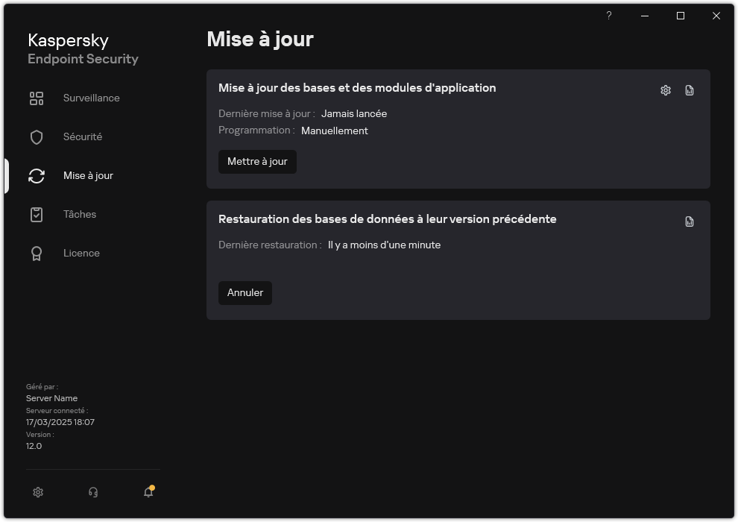Click version number 12.0
The height and width of the screenshot is (522, 738).
[x=34, y=446]
